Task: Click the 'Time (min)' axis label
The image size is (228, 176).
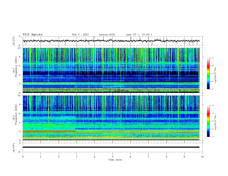Action: [115, 160]
